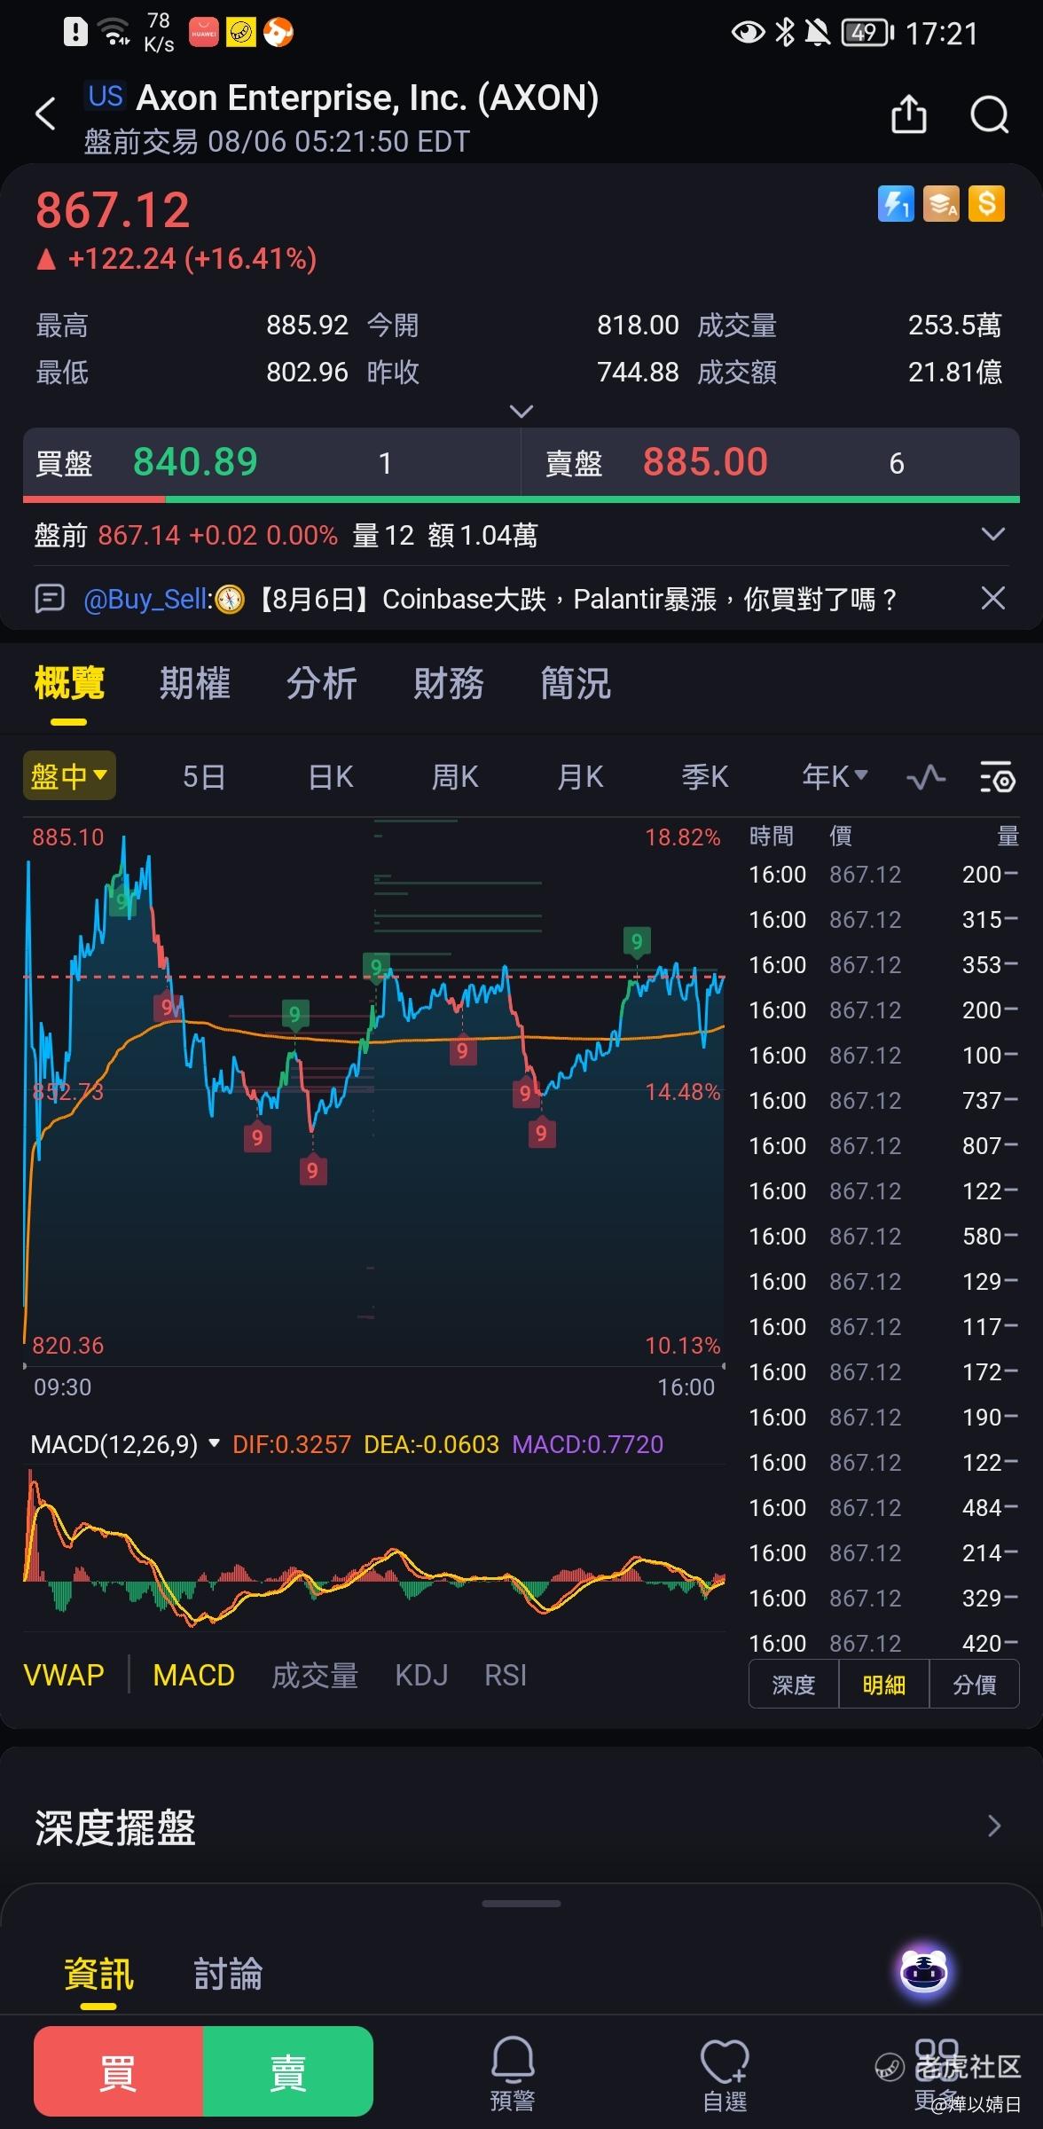Tap the Wi-Fi status icon
This screenshot has height=2129, width=1043.
(x=114, y=33)
